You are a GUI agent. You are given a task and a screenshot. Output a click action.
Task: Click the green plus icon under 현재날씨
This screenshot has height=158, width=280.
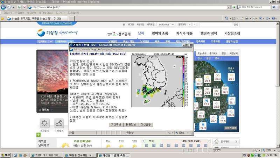pyautogui.click(x=38, y=135)
